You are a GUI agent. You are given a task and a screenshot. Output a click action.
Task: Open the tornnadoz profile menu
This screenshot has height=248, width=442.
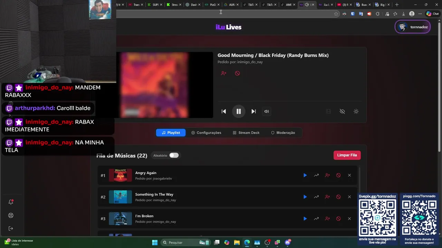413,27
